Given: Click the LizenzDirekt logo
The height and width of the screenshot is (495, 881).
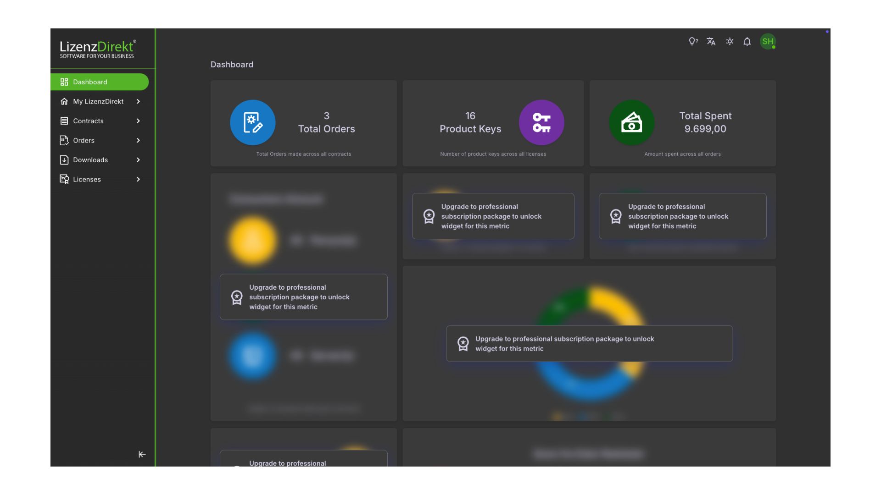Looking at the screenshot, I should [x=98, y=49].
